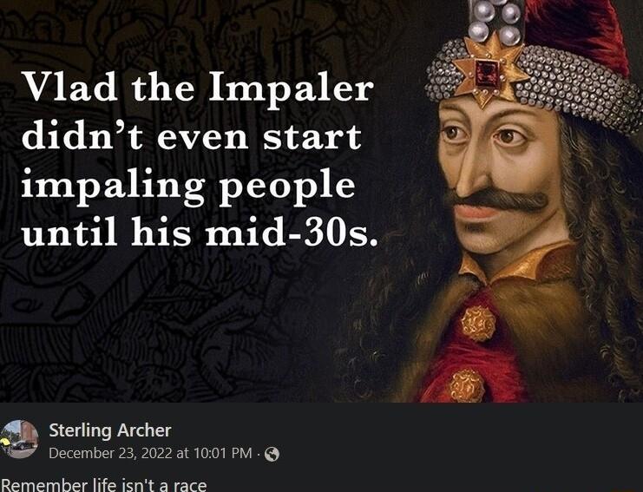Click the pearl cluster atop the hat

(x=496, y=21)
